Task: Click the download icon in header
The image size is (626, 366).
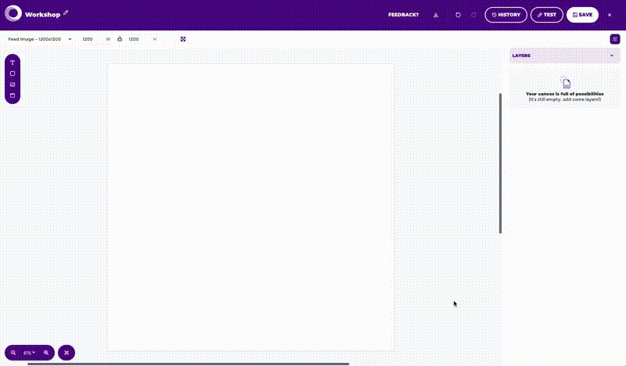Action: 436,15
